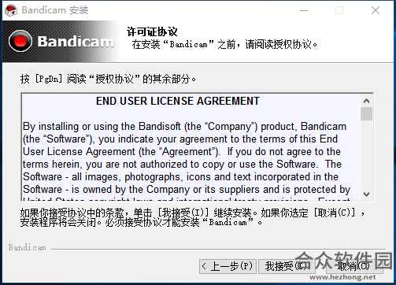Click the line starting "terms herein, you are"
The height and width of the screenshot is (285, 396).
pyautogui.click(x=182, y=165)
